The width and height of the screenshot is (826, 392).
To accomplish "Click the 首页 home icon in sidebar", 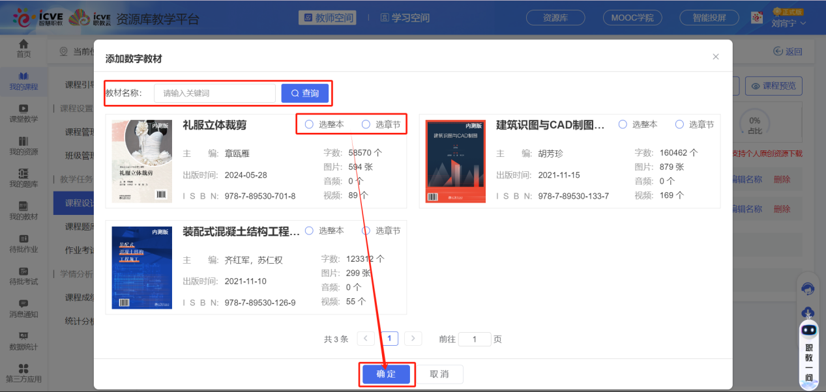I will click(23, 48).
